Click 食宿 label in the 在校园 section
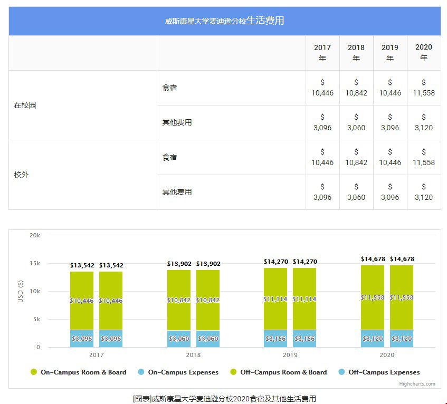 [x=170, y=88]
